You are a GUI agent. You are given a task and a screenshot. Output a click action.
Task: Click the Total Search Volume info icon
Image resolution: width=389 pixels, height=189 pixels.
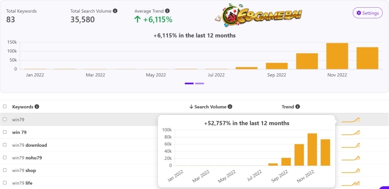(115, 11)
